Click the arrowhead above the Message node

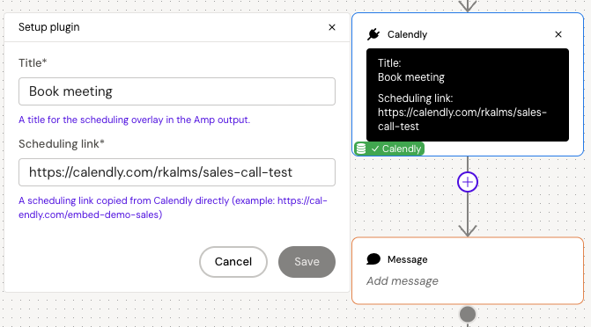[x=468, y=230]
